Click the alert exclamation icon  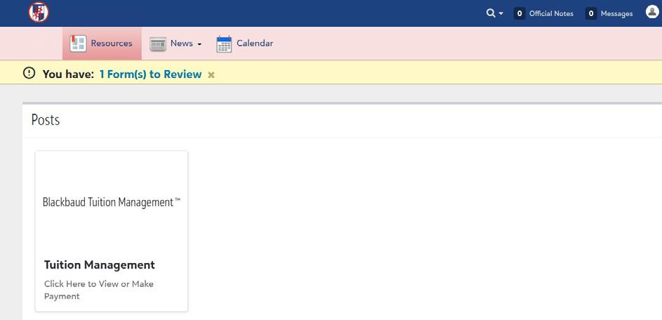tap(29, 74)
